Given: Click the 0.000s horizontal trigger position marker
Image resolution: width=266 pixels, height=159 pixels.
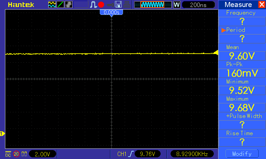Looking at the screenshot, I should [x=112, y=12].
